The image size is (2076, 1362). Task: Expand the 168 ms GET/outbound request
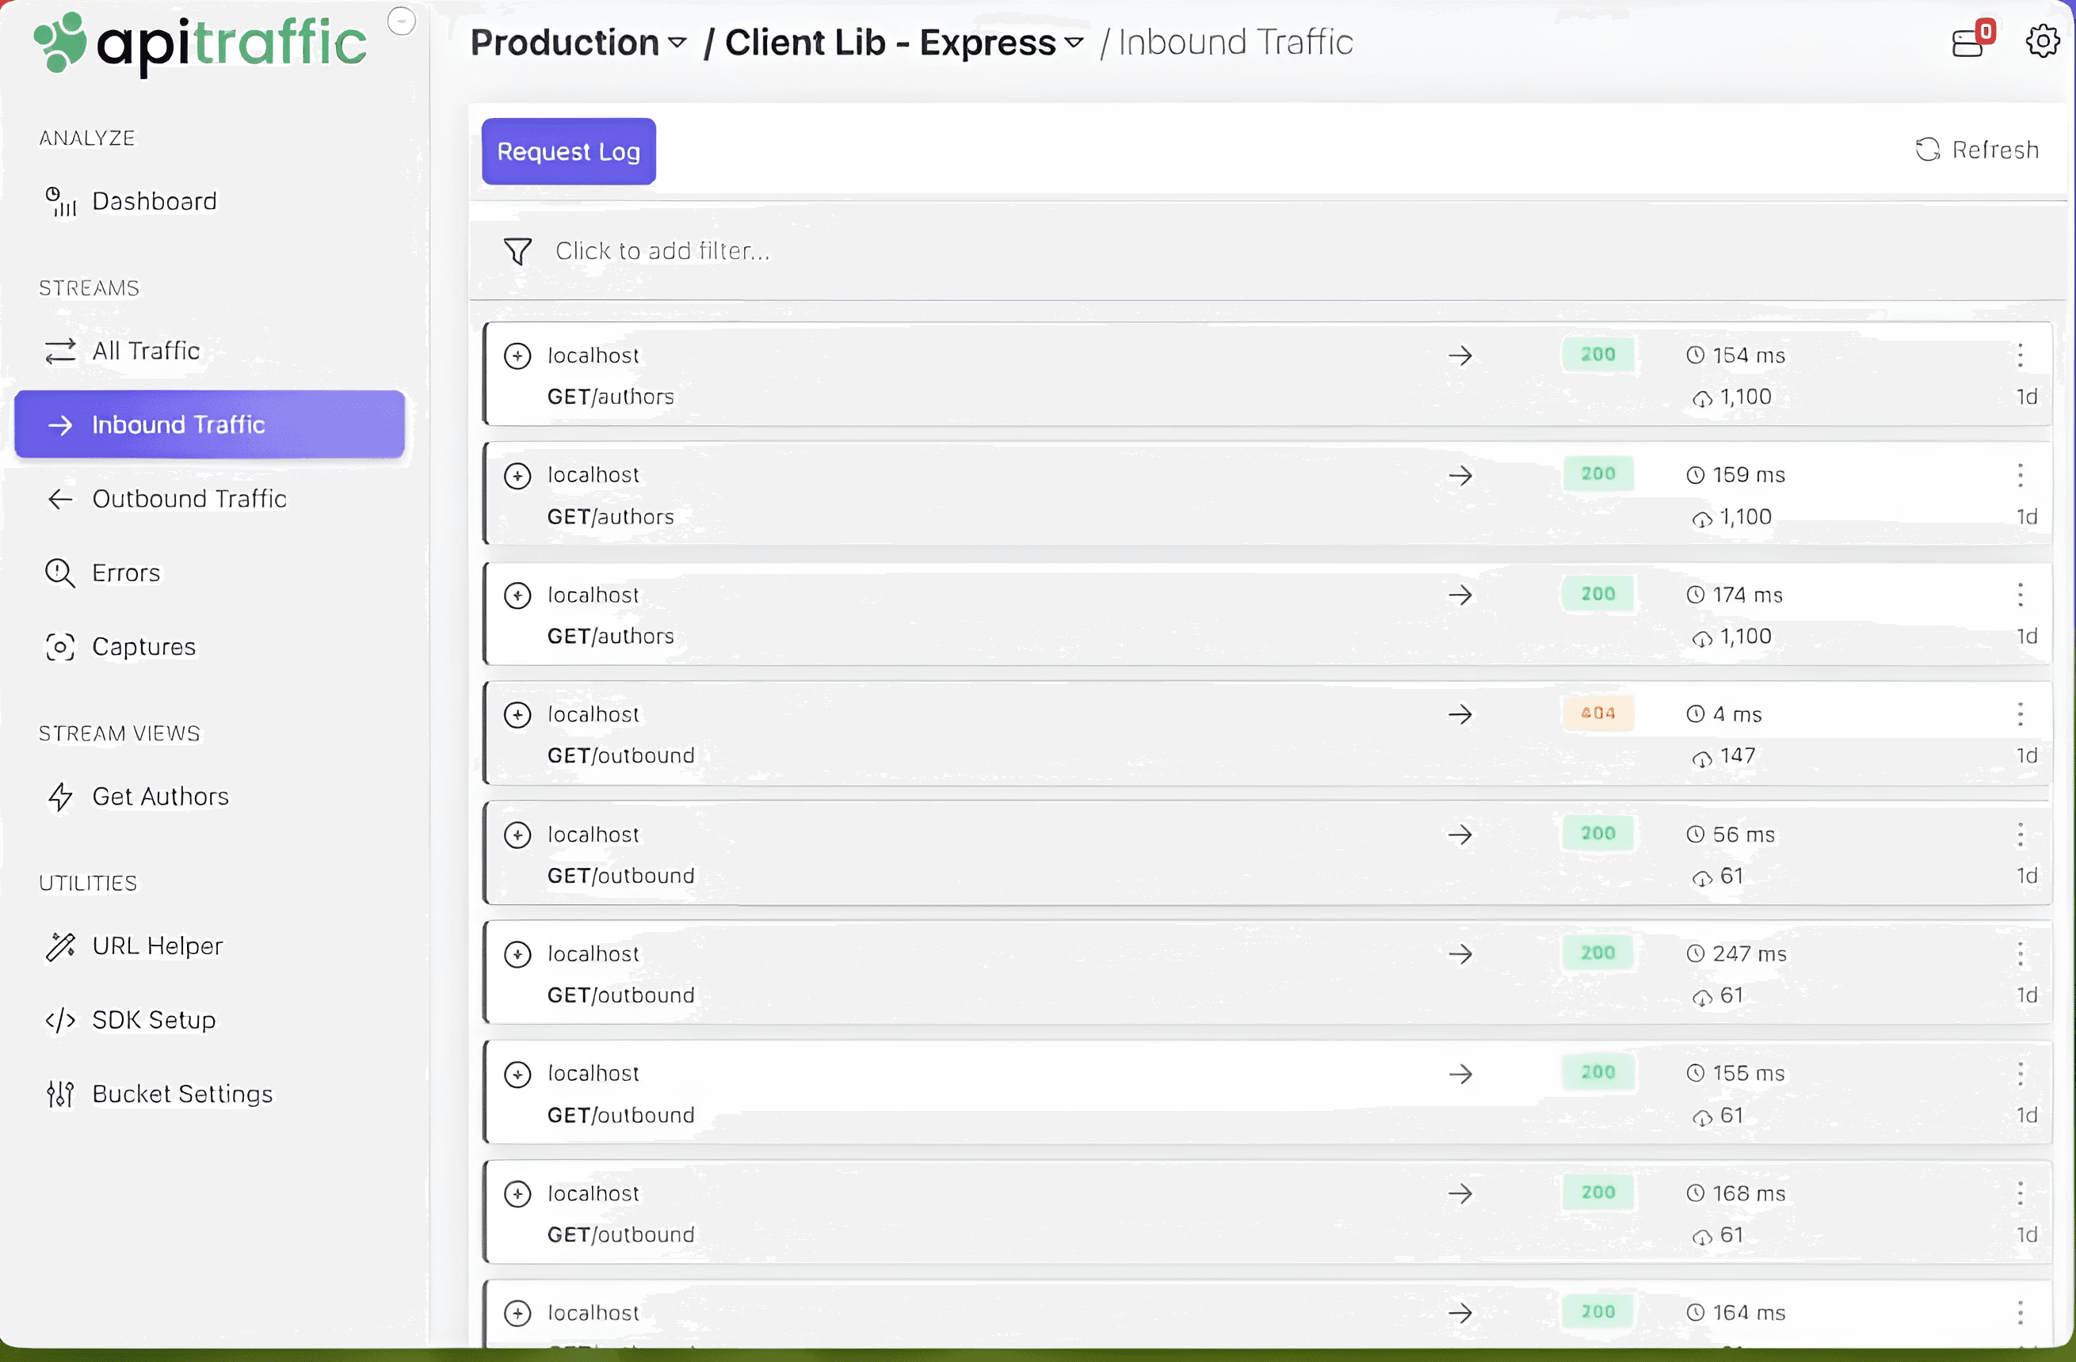tap(517, 1193)
